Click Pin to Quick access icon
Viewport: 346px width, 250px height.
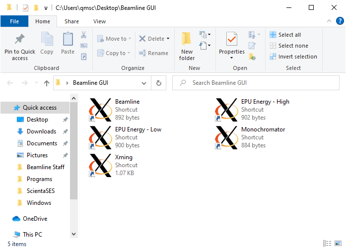[20, 39]
